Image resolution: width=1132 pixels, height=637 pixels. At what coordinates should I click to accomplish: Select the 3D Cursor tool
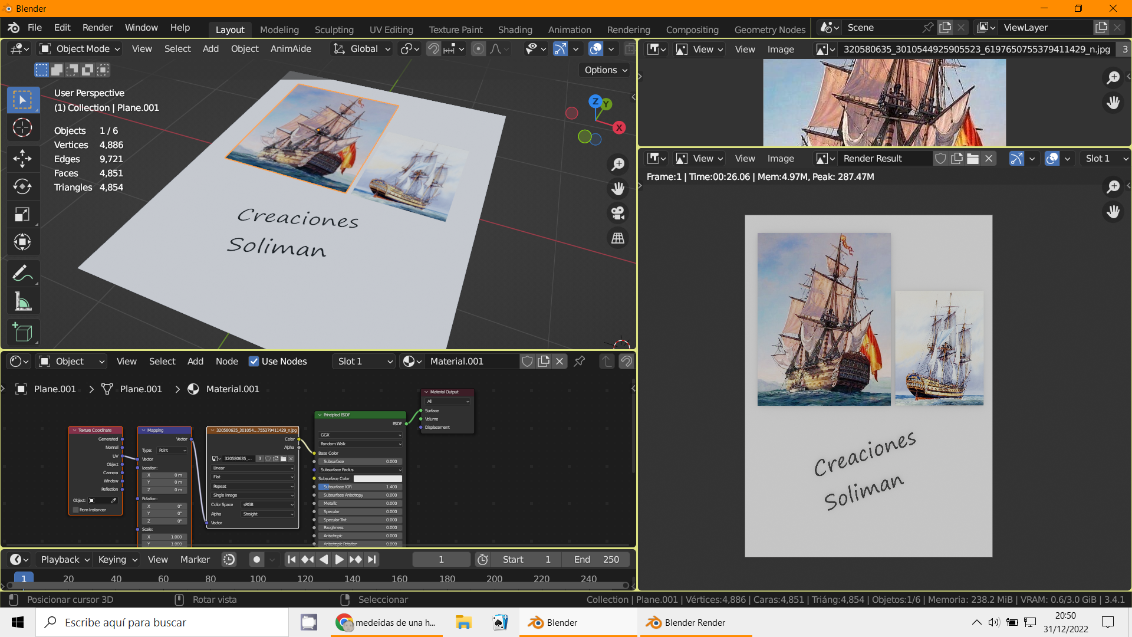click(x=22, y=127)
